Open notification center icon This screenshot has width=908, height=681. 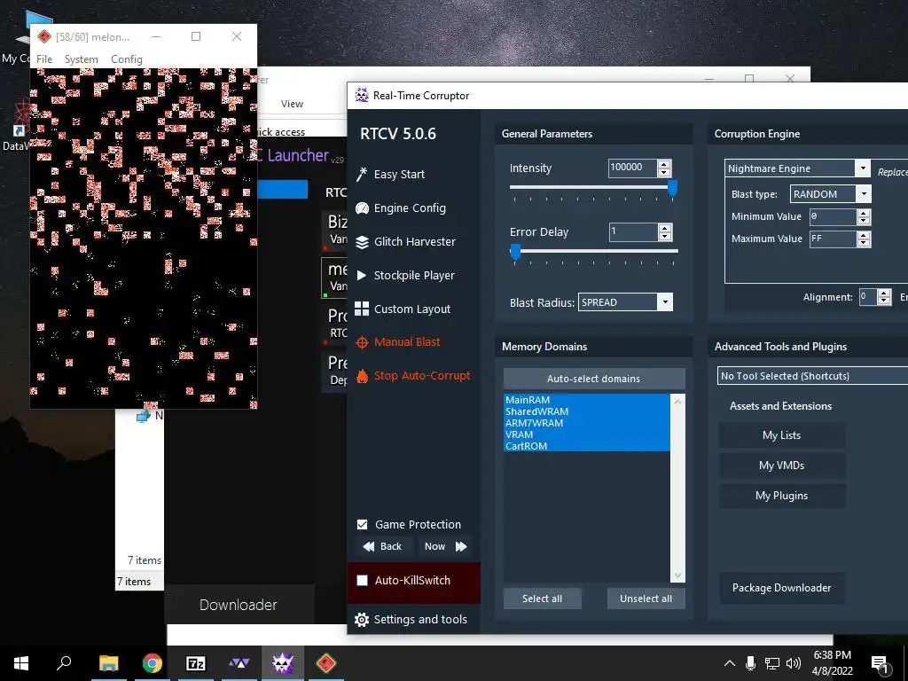coord(881,664)
